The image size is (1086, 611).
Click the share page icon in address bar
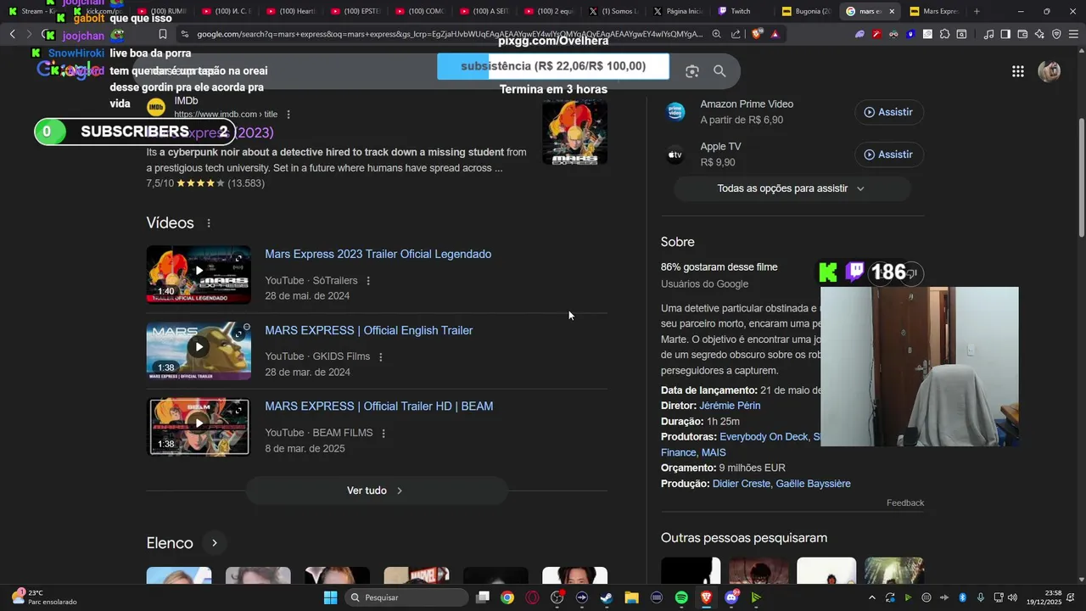736,34
